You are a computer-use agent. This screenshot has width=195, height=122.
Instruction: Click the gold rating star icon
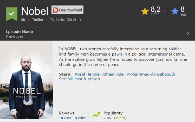tap(145, 11)
